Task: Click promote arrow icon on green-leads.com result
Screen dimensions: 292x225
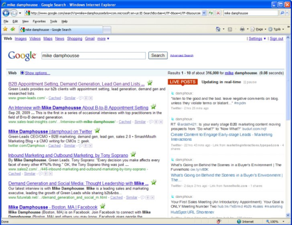Action: [x=86, y=98]
